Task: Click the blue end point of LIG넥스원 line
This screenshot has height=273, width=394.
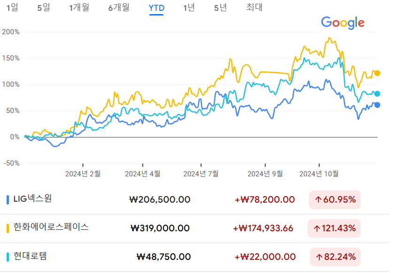Action: click(377, 105)
